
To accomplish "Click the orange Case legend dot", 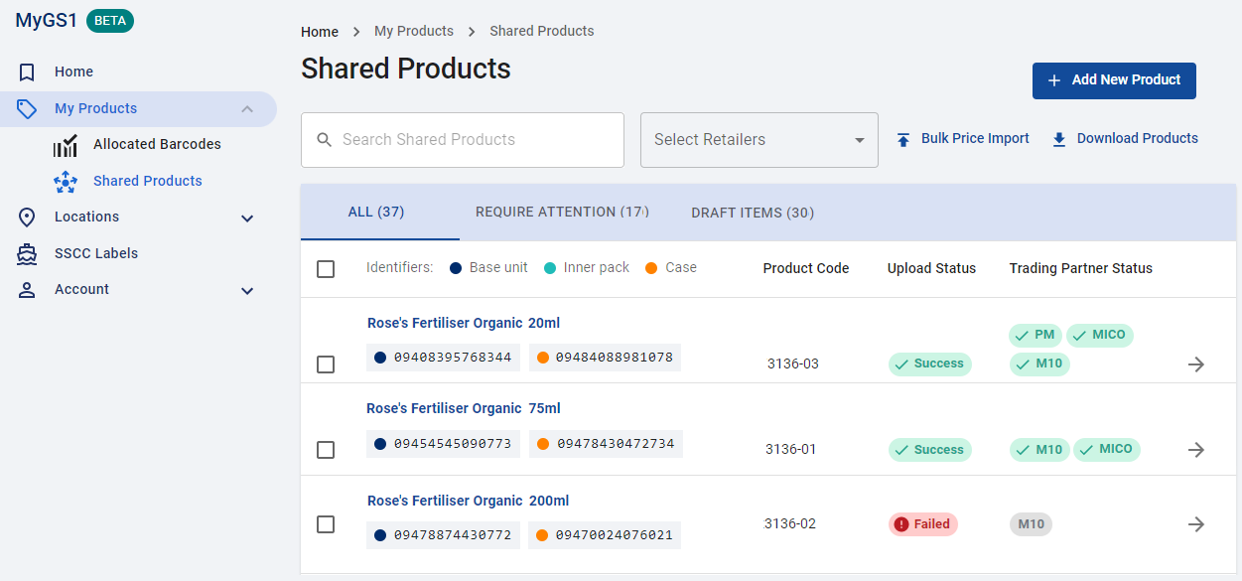I will (651, 268).
